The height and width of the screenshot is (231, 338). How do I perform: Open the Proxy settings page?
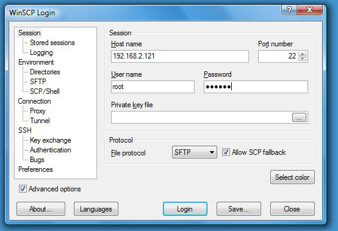(x=38, y=111)
